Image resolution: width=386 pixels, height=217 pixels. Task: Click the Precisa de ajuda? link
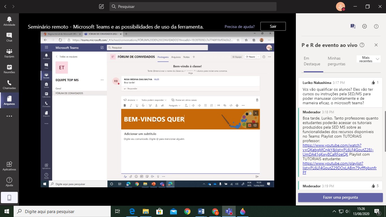(240, 27)
